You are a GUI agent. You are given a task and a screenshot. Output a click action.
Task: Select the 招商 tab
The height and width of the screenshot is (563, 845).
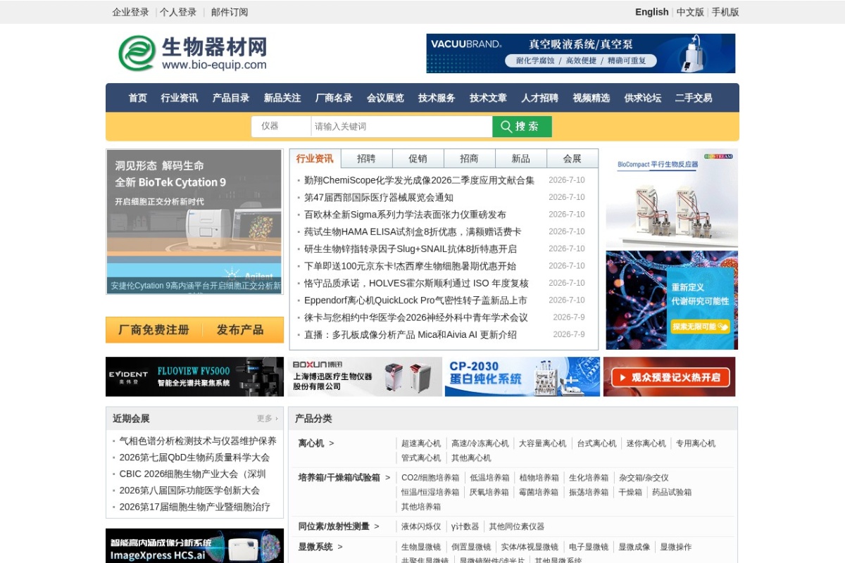[x=469, y=158]
